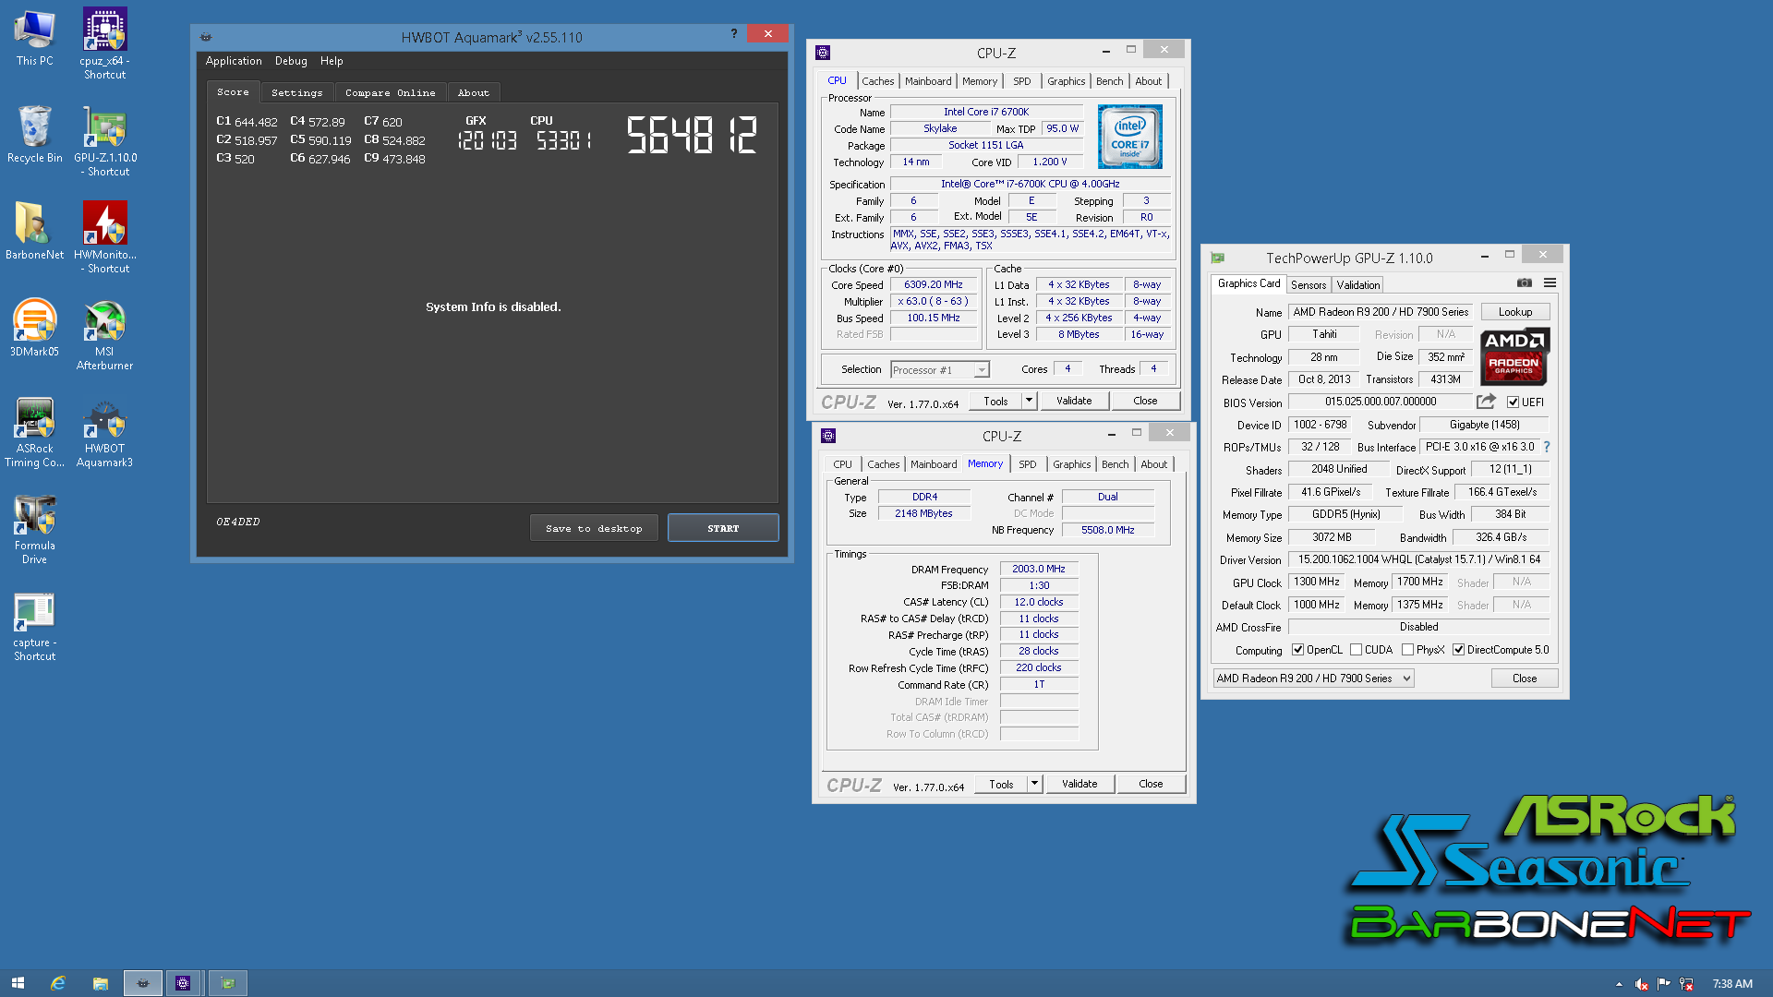
Task: Open cpuz_x64 Shortcut desktop icon
Action: pyautogui.click(x=104, y=43)
